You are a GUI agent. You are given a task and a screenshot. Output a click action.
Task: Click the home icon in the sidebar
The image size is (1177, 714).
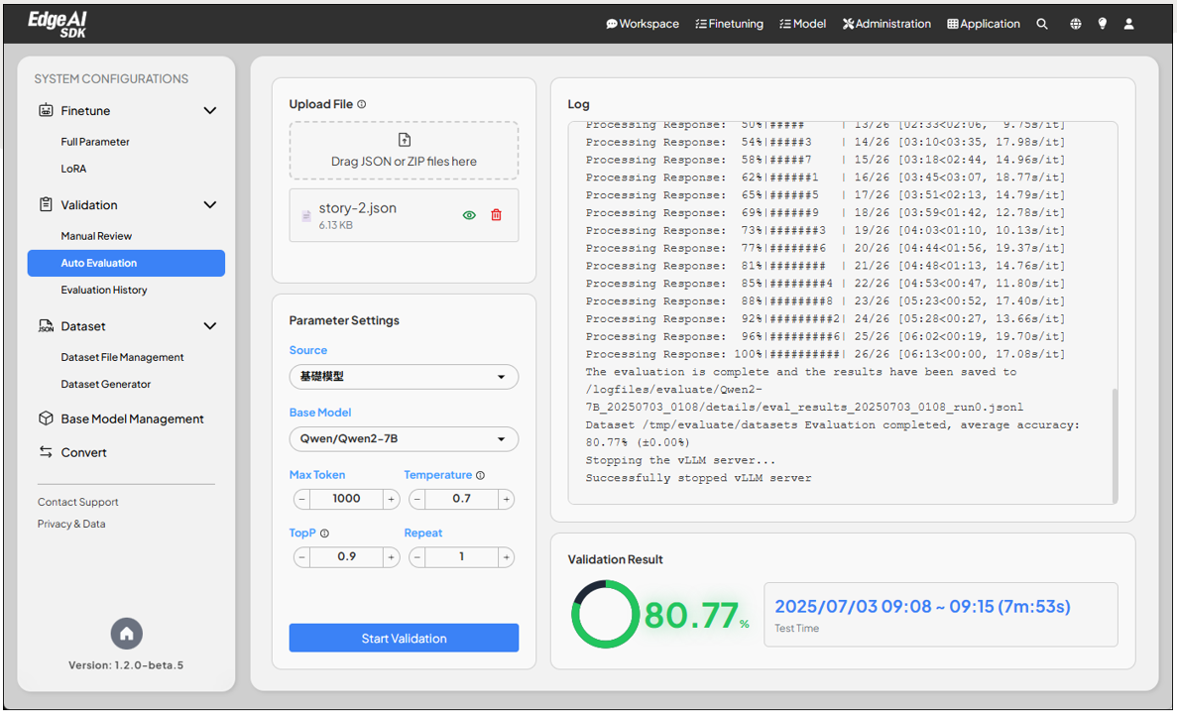(x=126, y=633)
